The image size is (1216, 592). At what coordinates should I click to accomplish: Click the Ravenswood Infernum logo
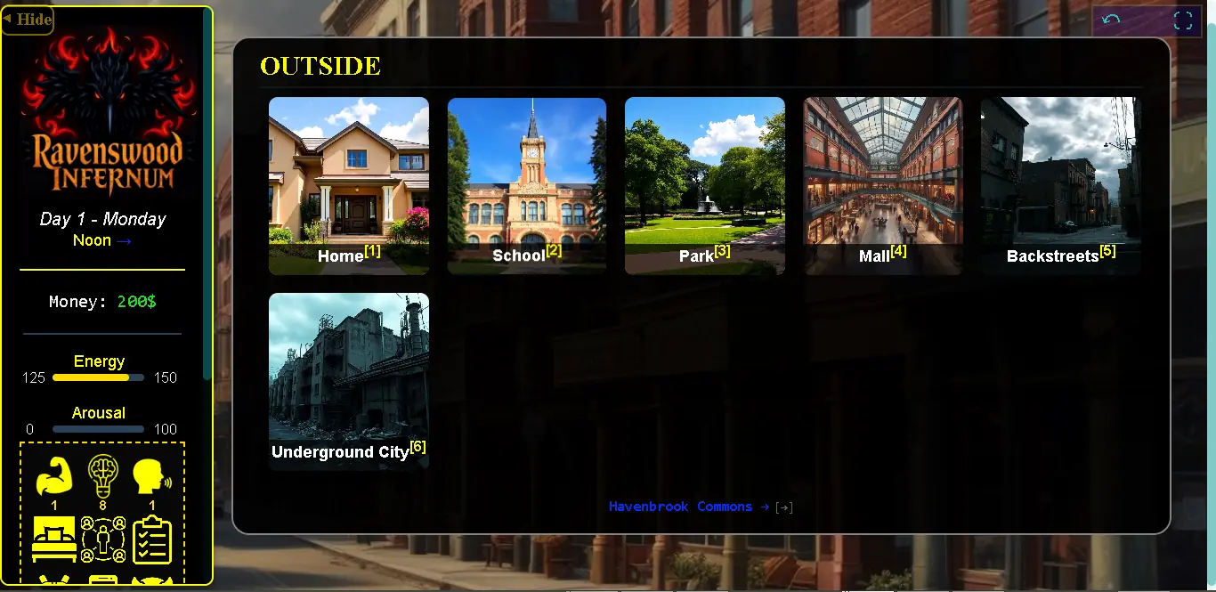[108, 111]
